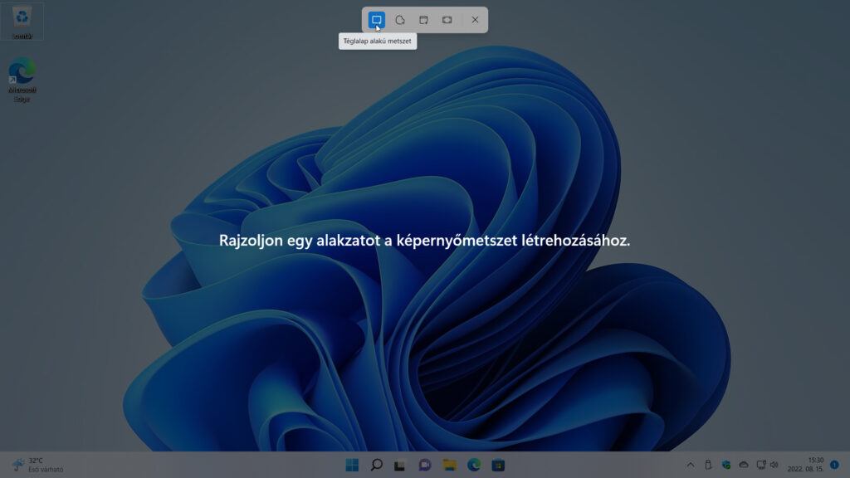Open the Windows Security tray icon

pos(725,465)
